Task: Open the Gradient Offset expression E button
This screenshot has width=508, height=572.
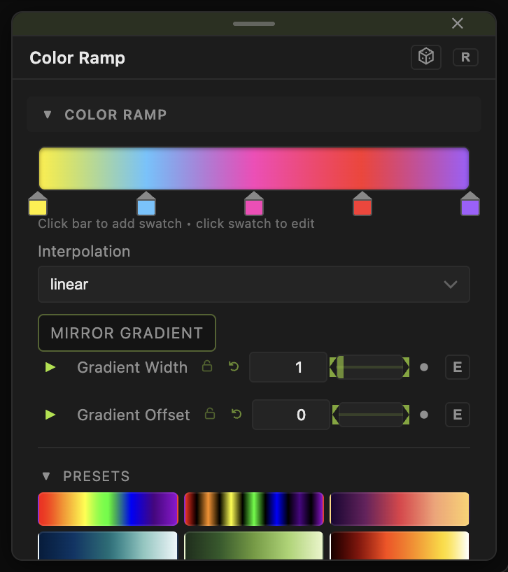Action: [458, 415]
